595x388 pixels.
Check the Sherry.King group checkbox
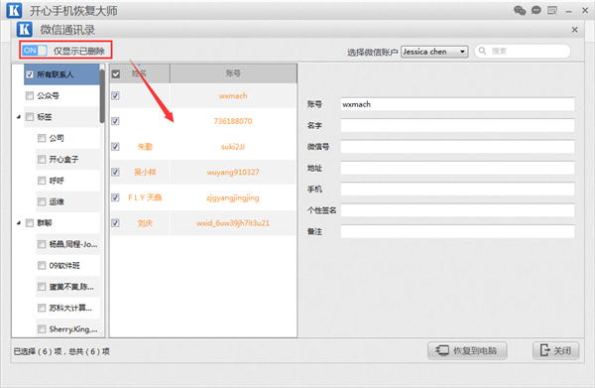(x=42, y=328)
